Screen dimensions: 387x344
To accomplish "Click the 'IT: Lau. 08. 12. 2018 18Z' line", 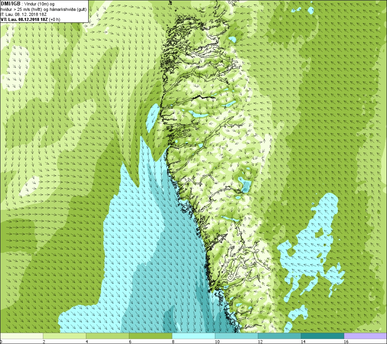I will 24,14.
